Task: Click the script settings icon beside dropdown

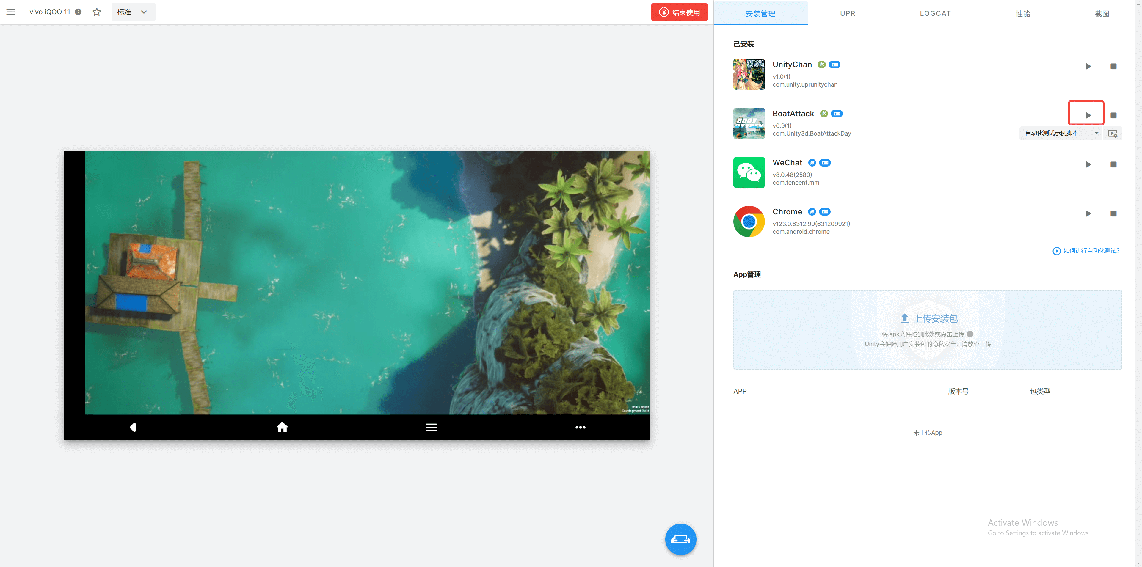Action: [1112, 133]
